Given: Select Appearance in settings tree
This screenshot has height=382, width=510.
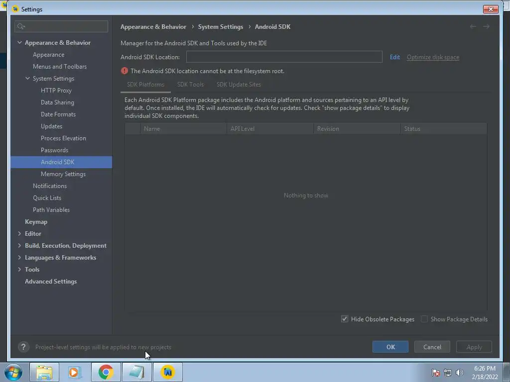Looking at the screenshot, I should (48, 55).
